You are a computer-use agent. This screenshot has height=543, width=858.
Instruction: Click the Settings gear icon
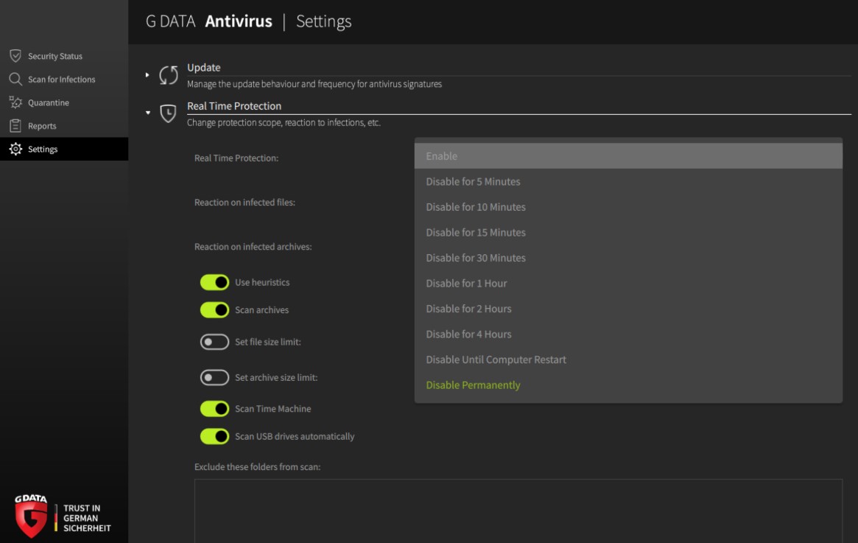pyautogui.click(x=15, y=149)
